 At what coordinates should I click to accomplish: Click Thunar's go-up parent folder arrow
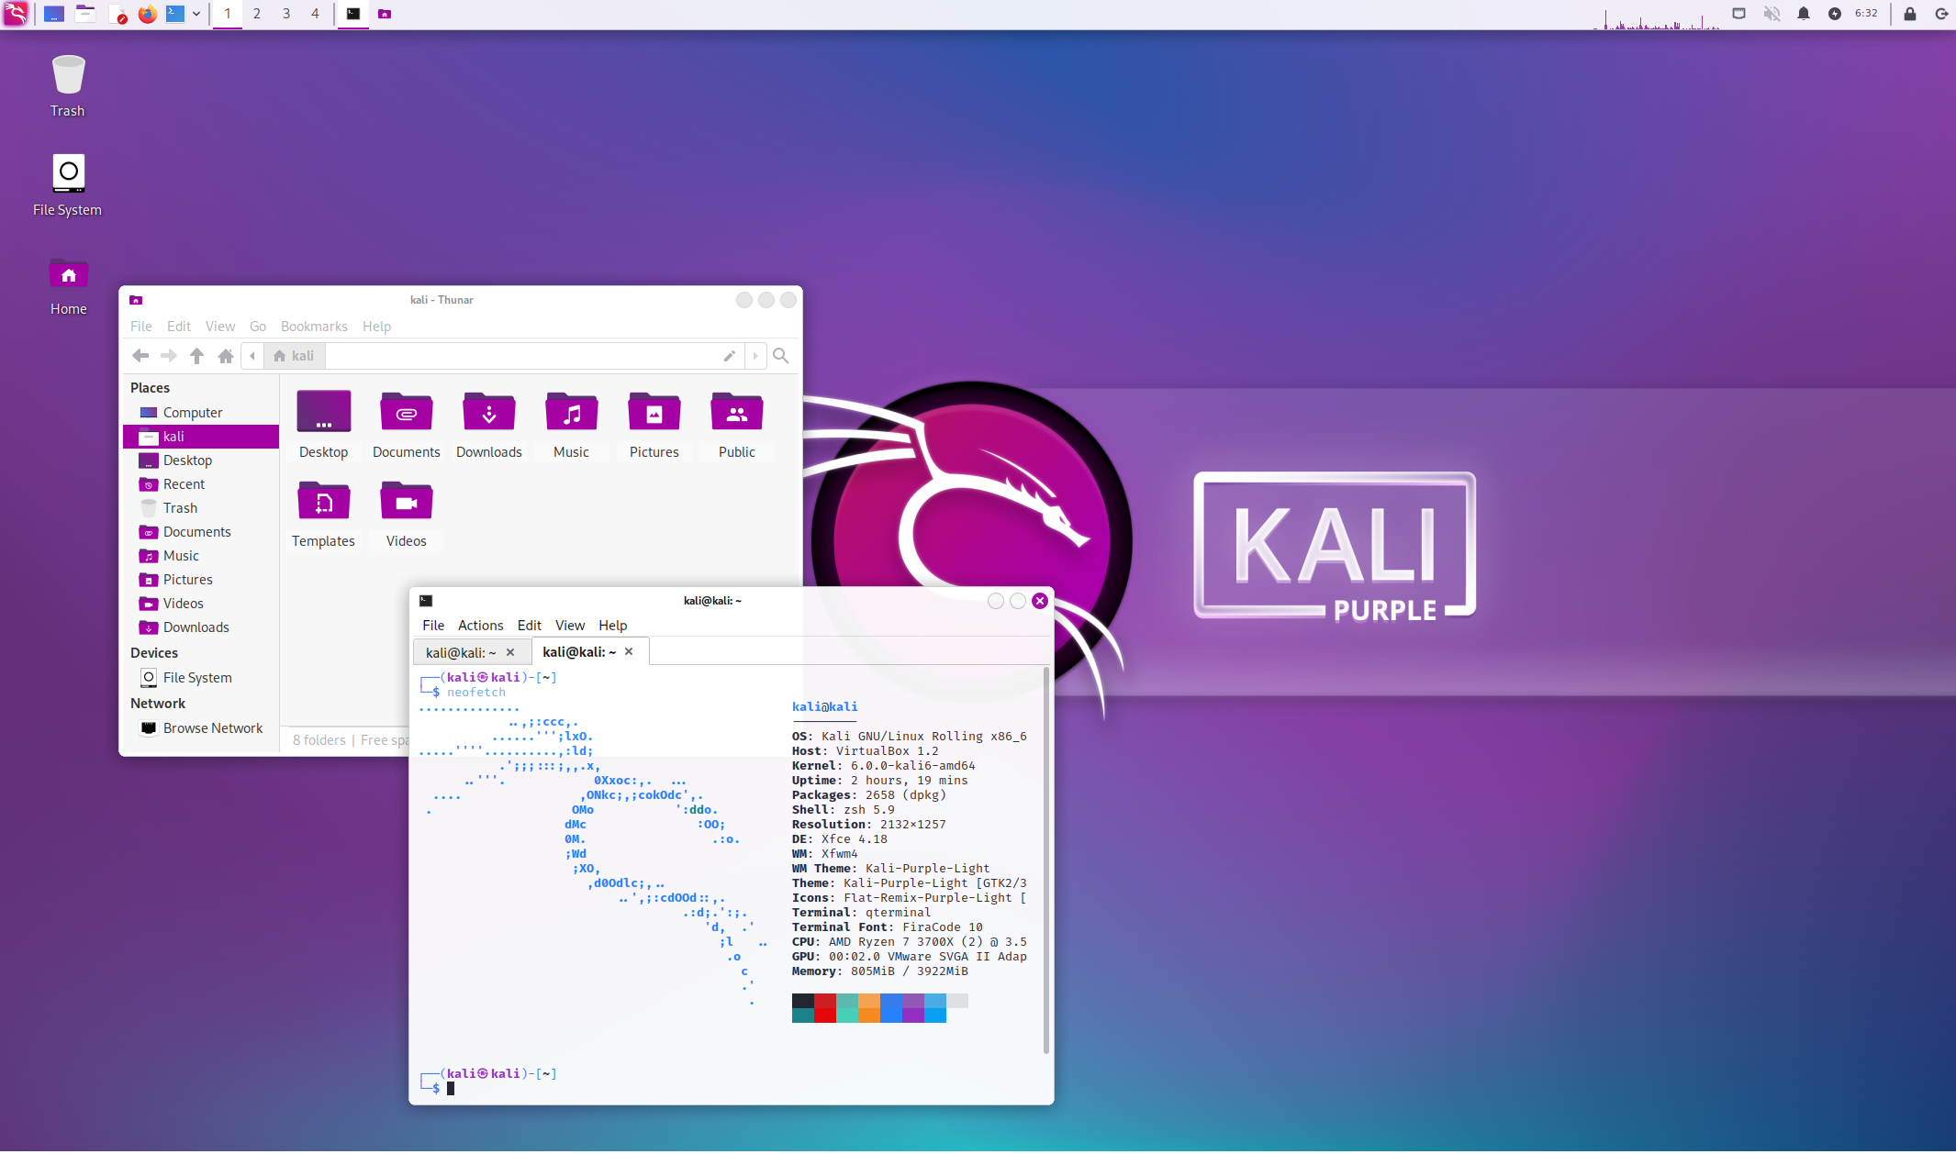(x=196, y=356)
